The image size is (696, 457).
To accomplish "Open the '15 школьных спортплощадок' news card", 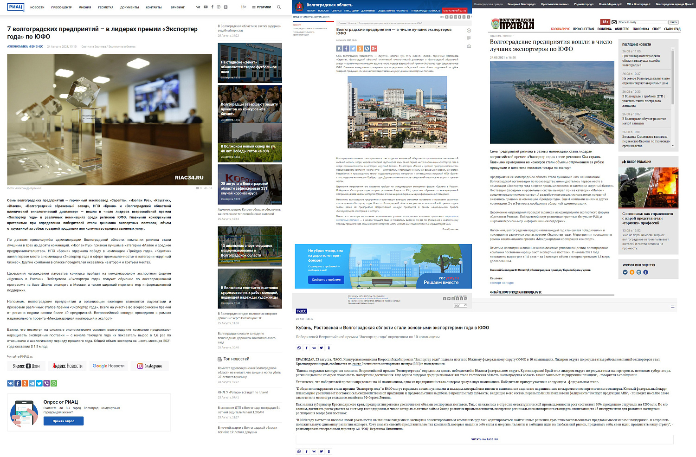I will point(250,246).
